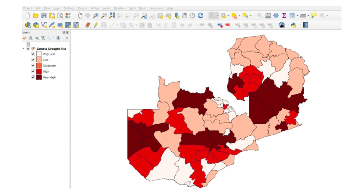The image size is (348, 193).
Task: Open the Python console icon
Action: point(293,25)
